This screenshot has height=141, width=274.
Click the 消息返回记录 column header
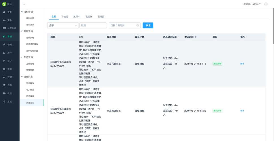(170, 37)
